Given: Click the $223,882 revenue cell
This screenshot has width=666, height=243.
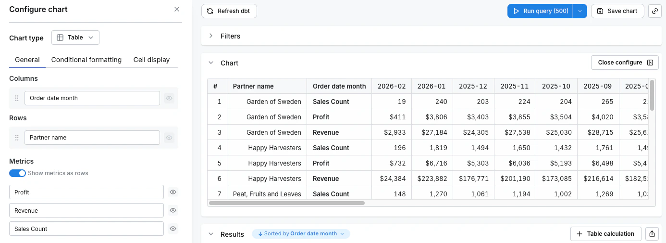Looking at the screenshot, I should click(431, 179).
